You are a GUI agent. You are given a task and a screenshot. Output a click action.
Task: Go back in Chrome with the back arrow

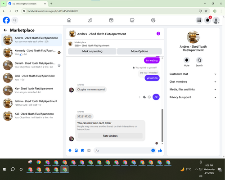4,11
